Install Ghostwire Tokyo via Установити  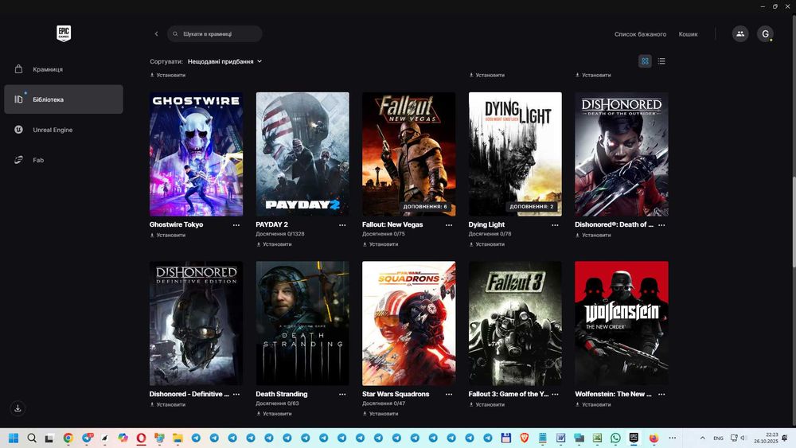coord(167,236)
